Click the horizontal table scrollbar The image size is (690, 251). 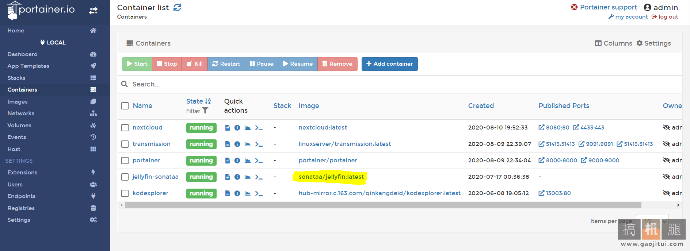(x=383, y=205)
